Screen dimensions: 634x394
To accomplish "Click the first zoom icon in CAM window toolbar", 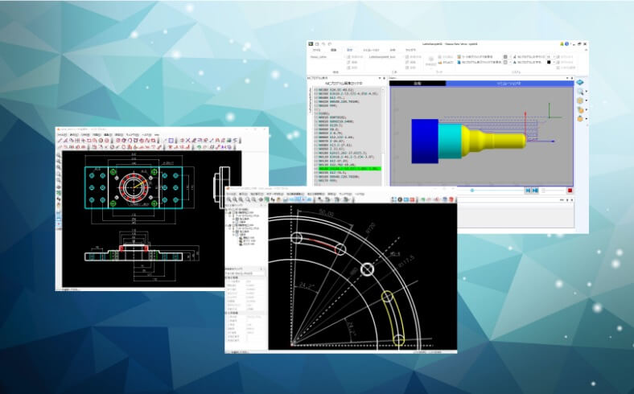I will coord(230,199).
